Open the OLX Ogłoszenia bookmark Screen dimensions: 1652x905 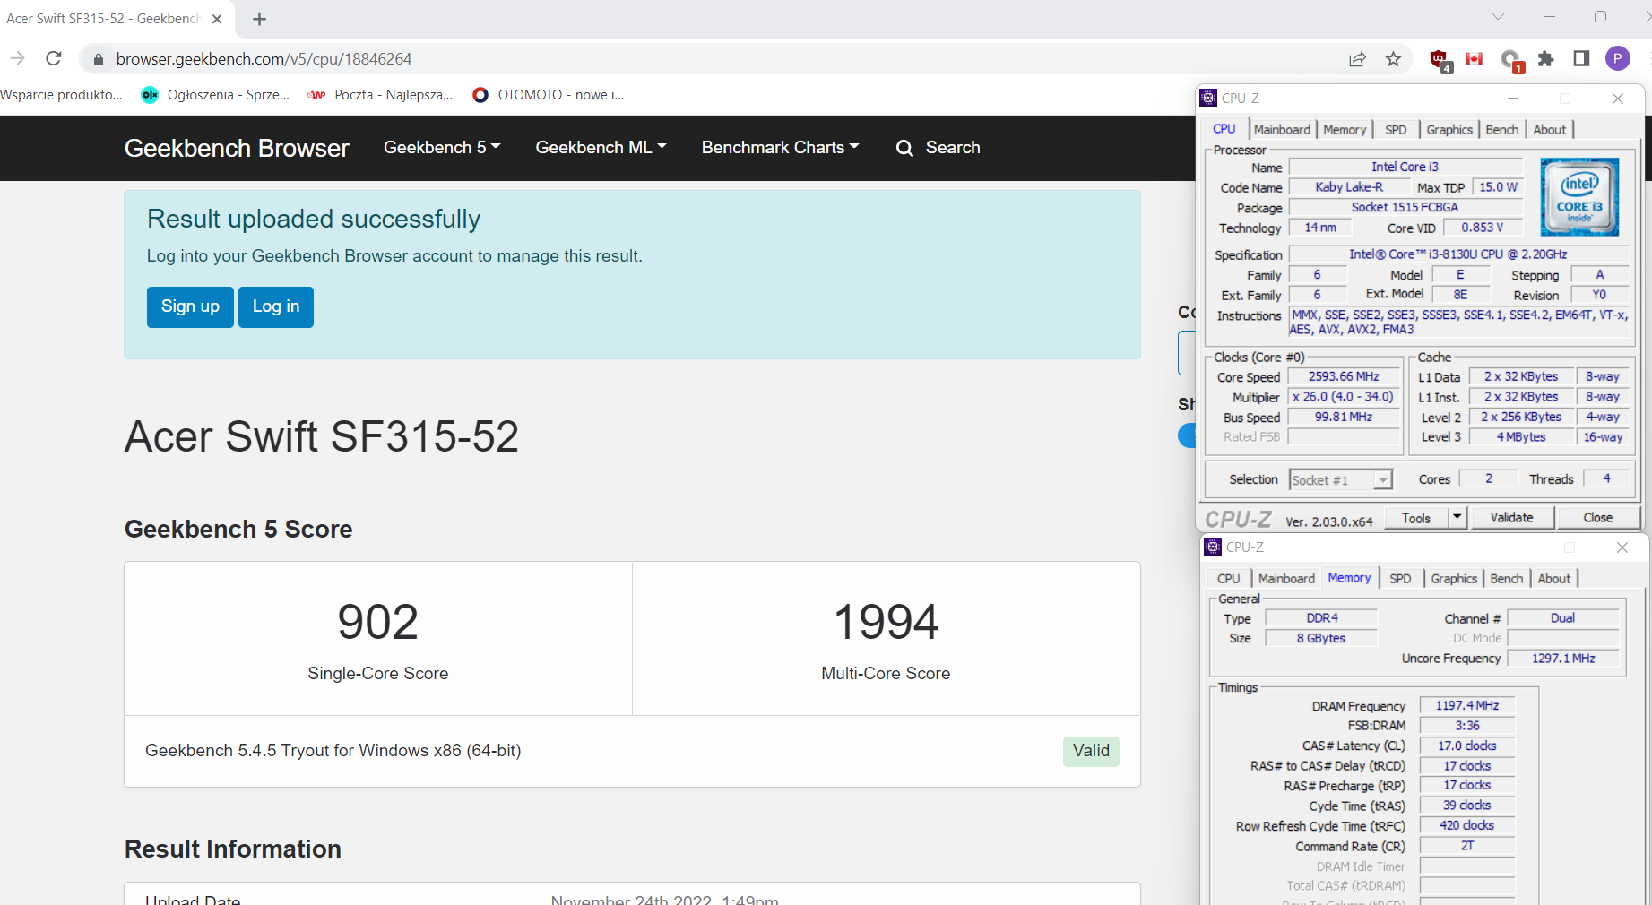[215, 95]
